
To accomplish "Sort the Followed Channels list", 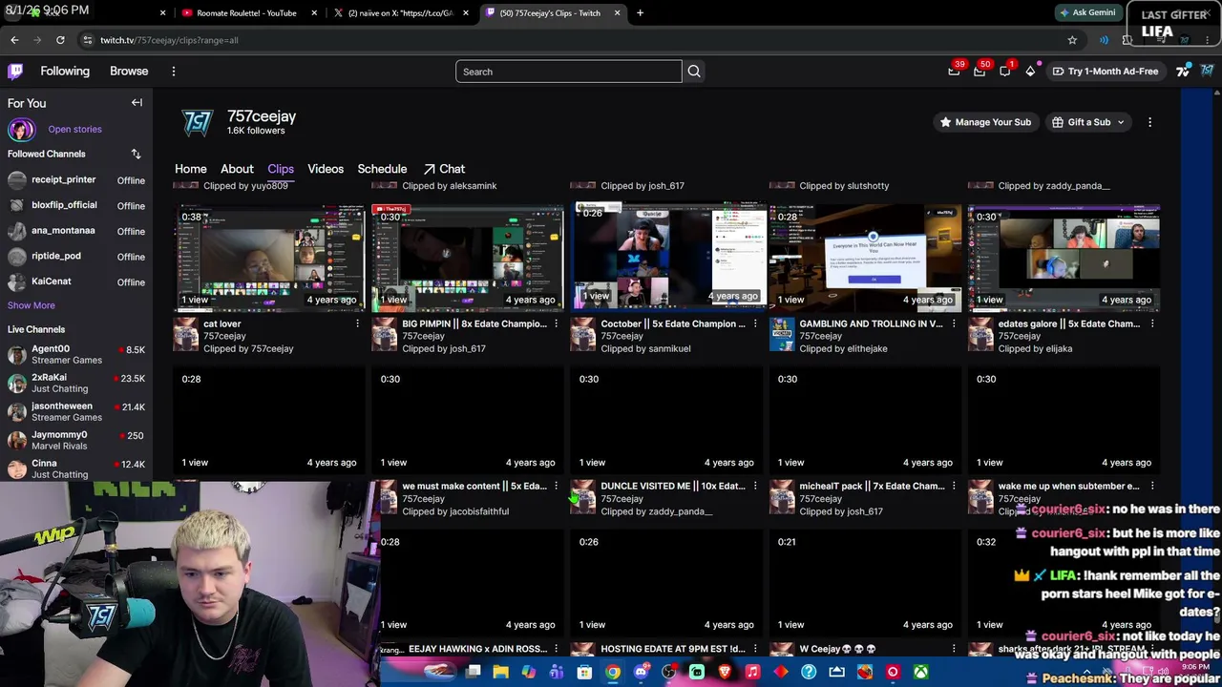I will tap(136, 154).
